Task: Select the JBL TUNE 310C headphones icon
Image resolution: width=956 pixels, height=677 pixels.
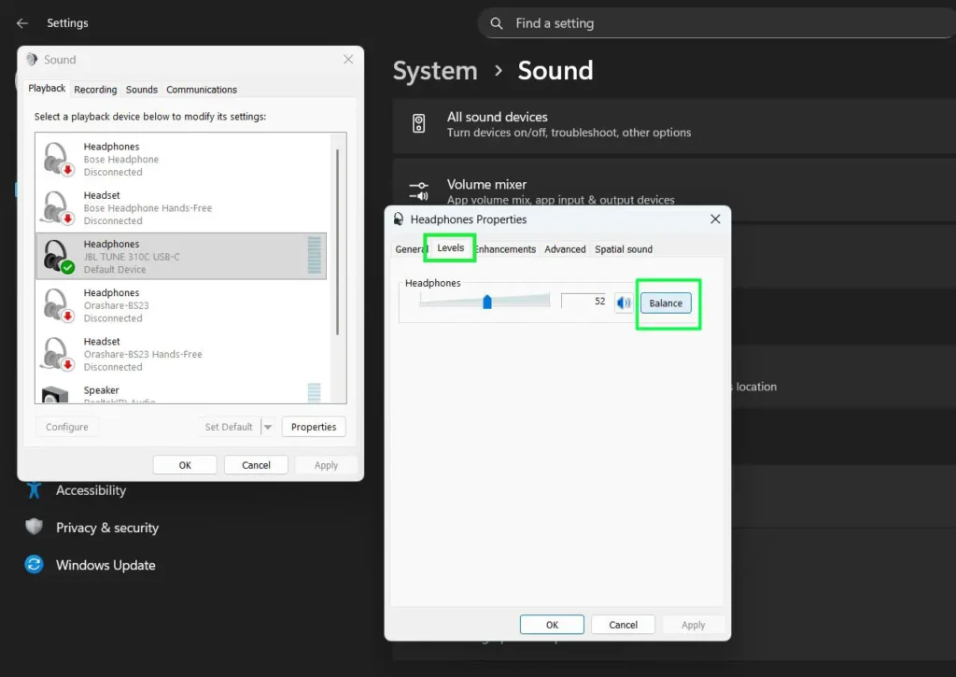Action: 58,256
